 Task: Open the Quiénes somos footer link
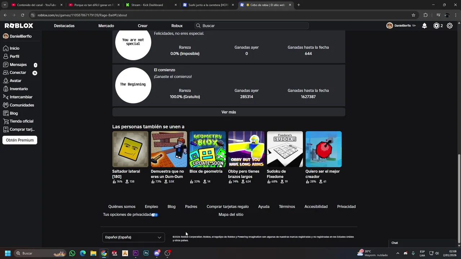pyautogui.click(x=122, y=206)
